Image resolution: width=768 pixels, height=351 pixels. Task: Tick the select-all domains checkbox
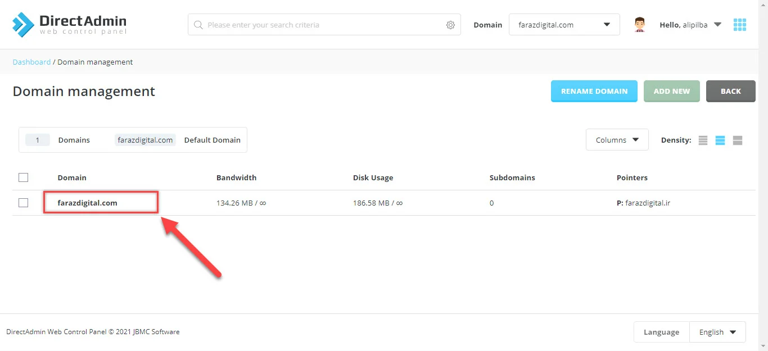pyautogui.click(x=23, y=177)
